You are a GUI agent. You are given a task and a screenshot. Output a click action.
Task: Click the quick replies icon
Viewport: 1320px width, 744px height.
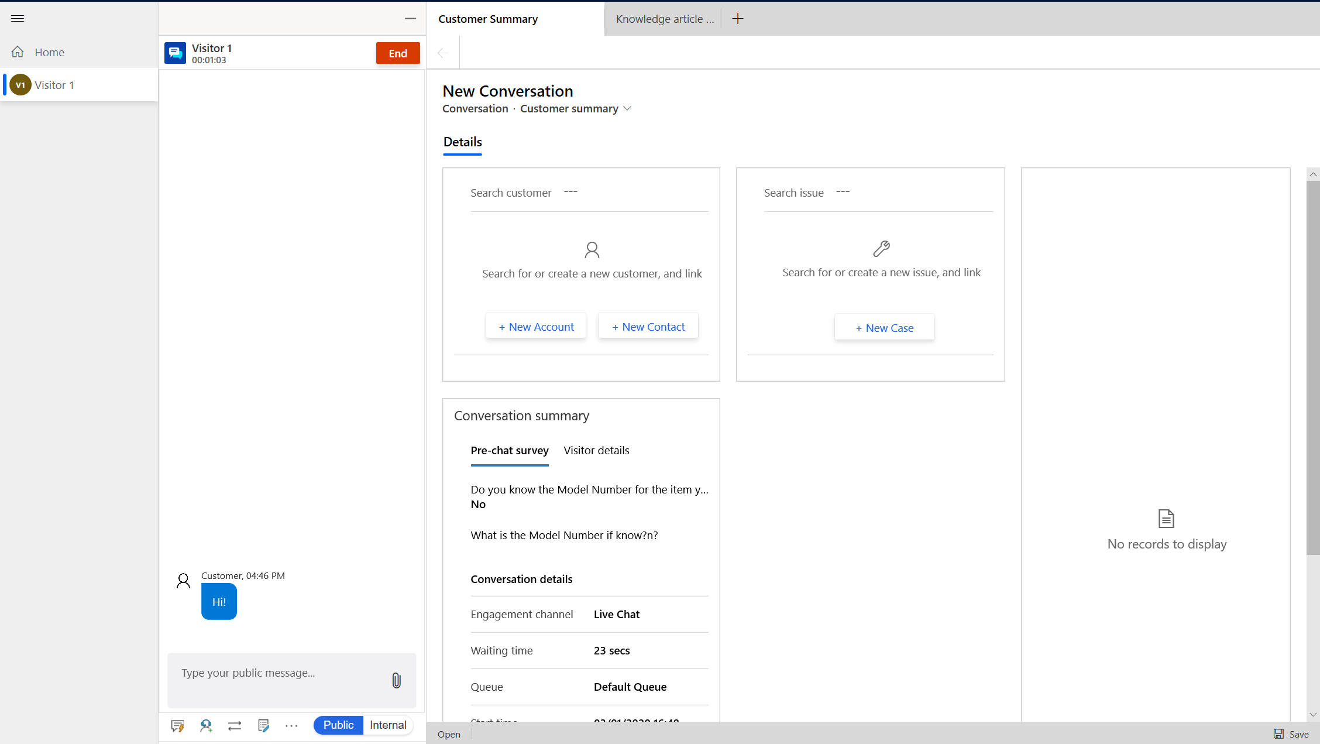pos(177,726)
